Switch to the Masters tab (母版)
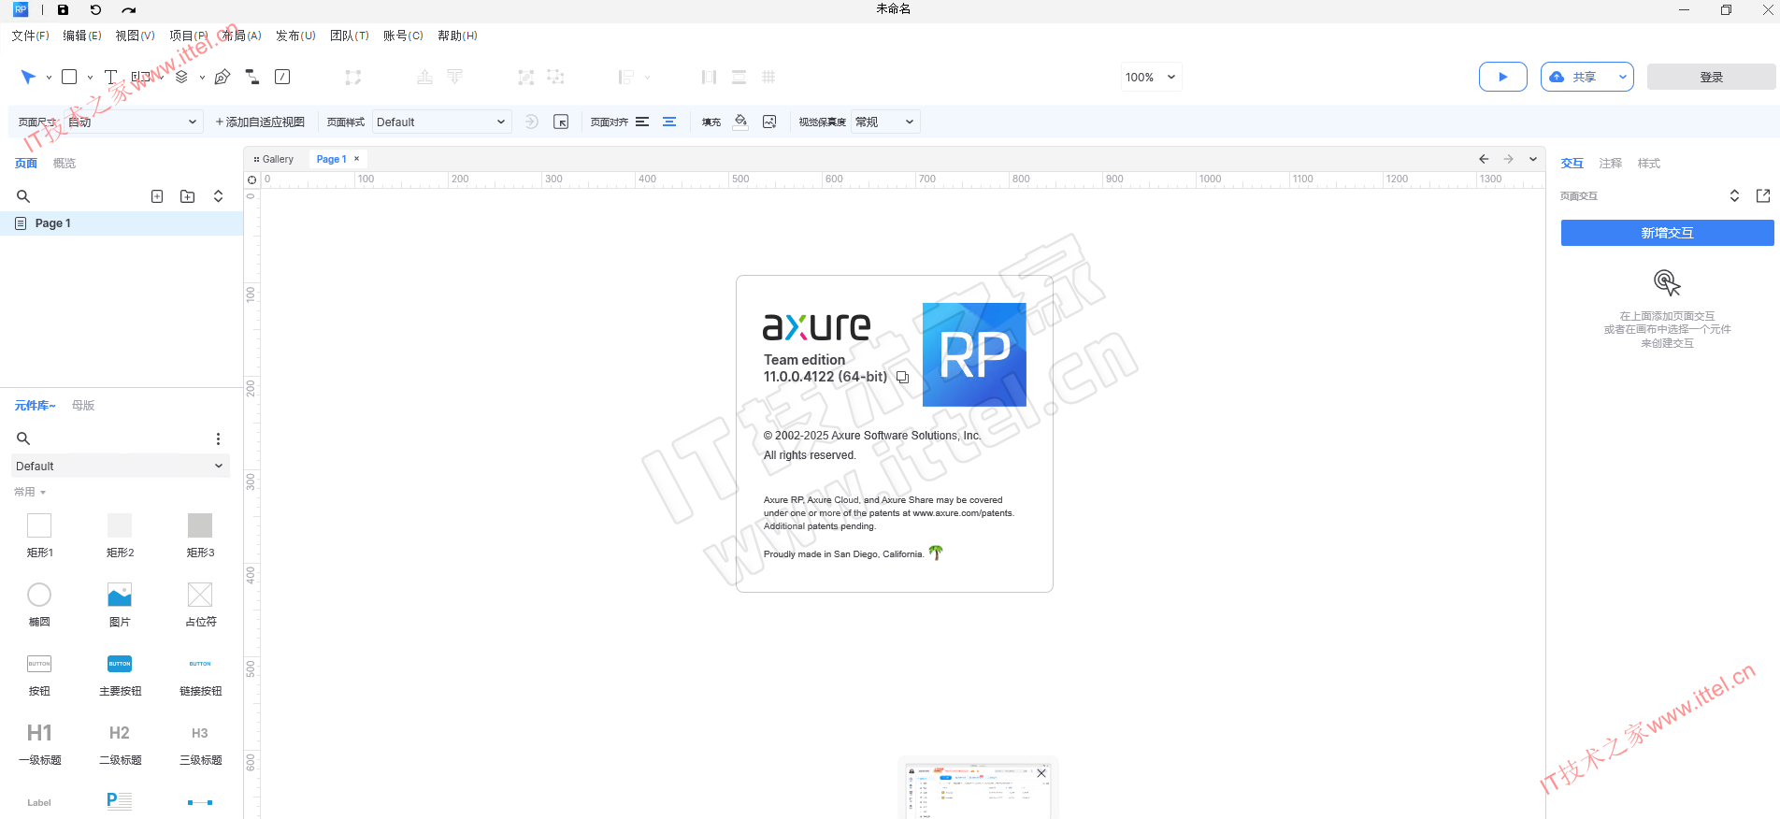Viewport: 1780px width, 819px height. 83,405
